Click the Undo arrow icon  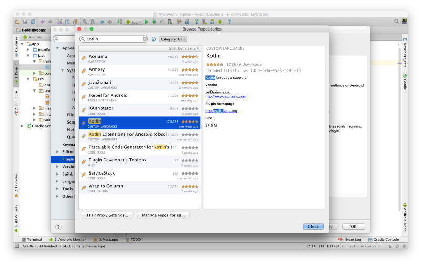pyautogui.click(x=43, y=22)
